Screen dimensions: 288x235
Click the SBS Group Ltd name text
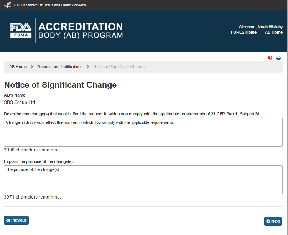click(19, 102)
